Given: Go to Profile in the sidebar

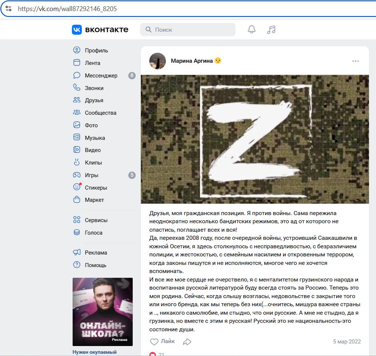Looking at the screenshot, I should 96,51.
